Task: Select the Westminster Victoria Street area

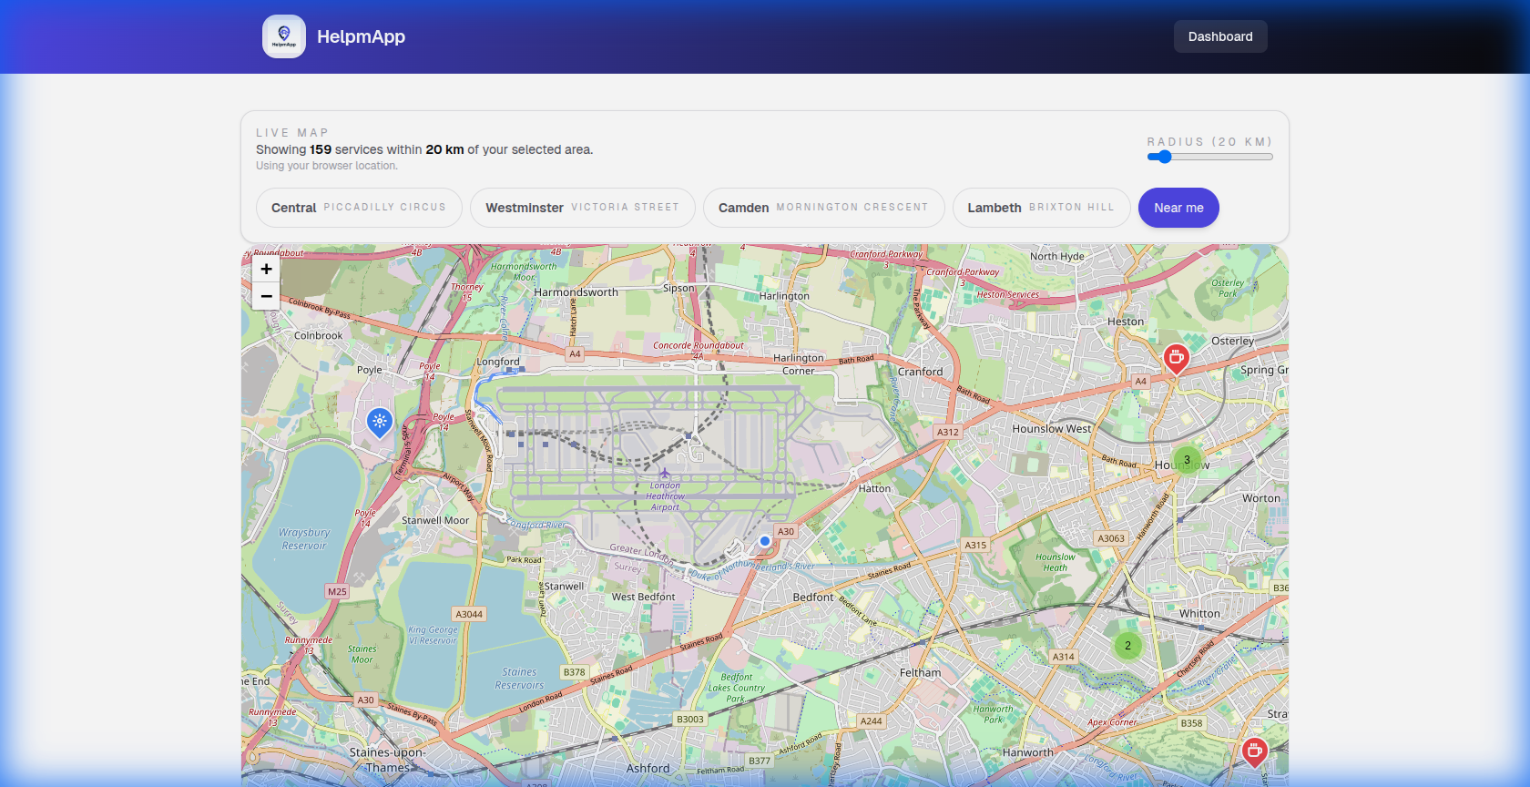Action: coord(583,208)
